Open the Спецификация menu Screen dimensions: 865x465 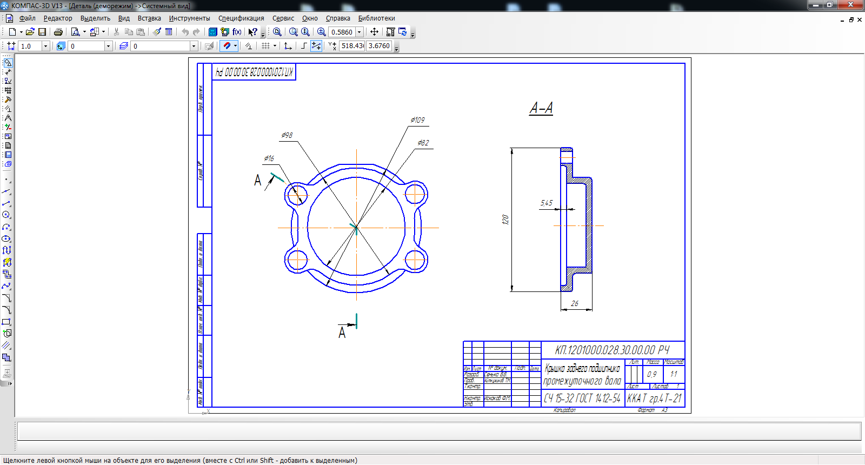click(x=241, y=18)
